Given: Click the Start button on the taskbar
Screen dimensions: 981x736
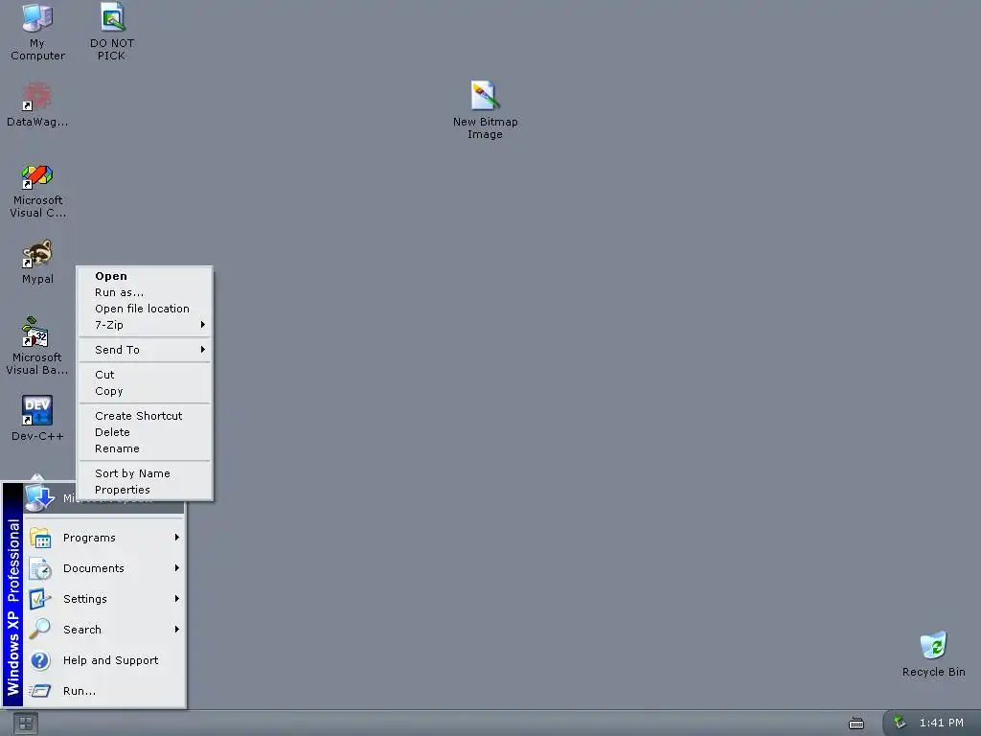Looking at the screenshot, I should 26,724.
